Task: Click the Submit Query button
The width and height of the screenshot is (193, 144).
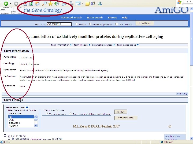Action: point(145,23)
